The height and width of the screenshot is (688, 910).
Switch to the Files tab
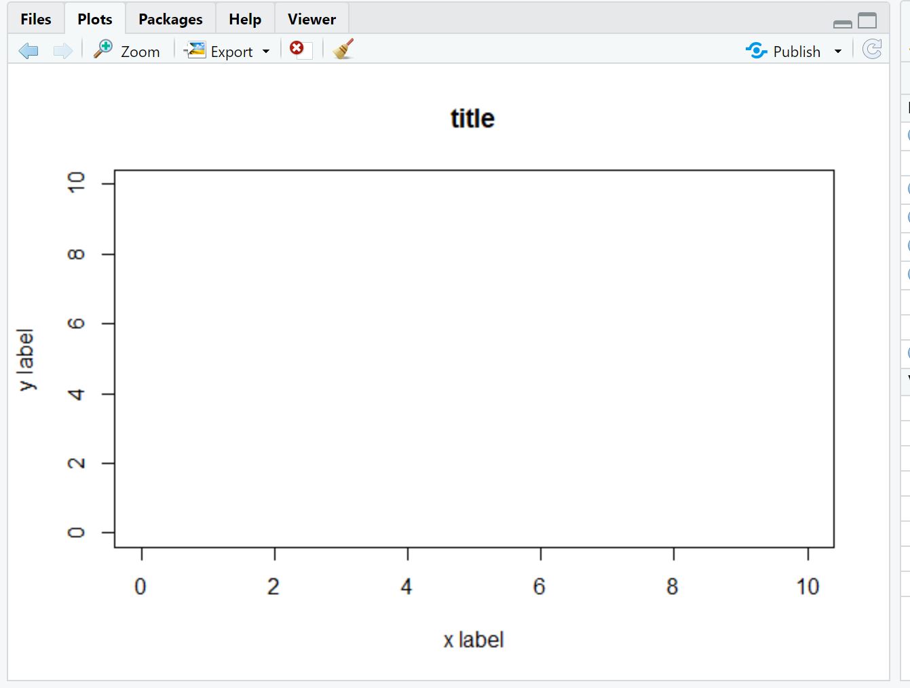coord(36,19)
